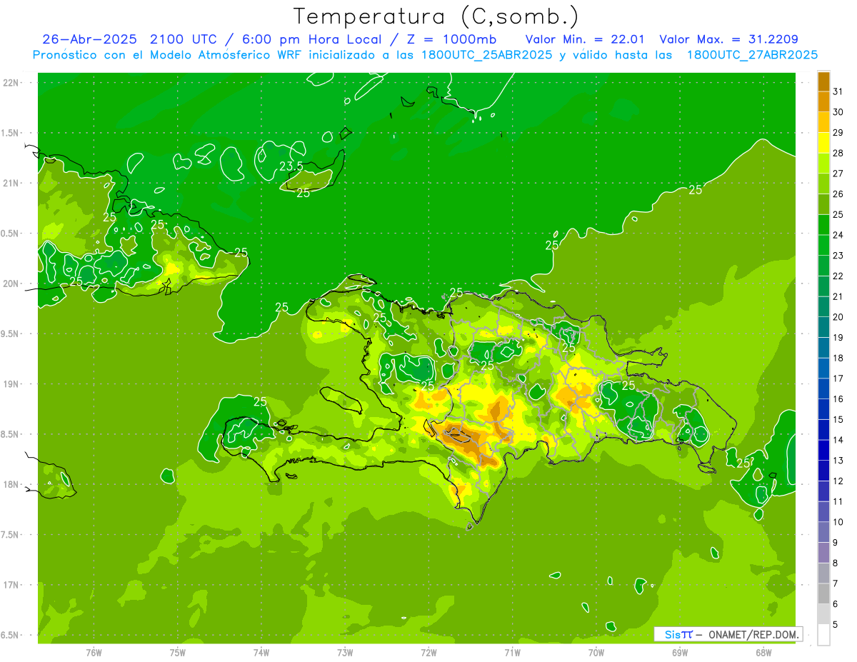857x662 pixels.
Task: Select the valid-until time "1800UTC_27ABR2025"
Action: (752, 55)
